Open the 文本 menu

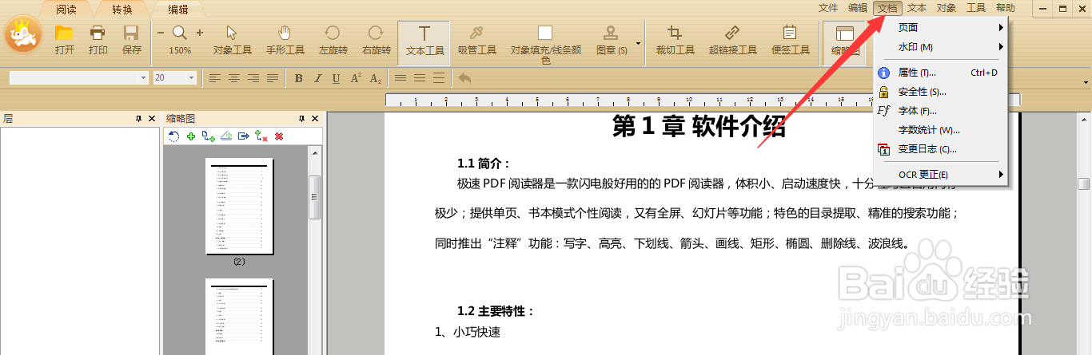coord(917,8)
